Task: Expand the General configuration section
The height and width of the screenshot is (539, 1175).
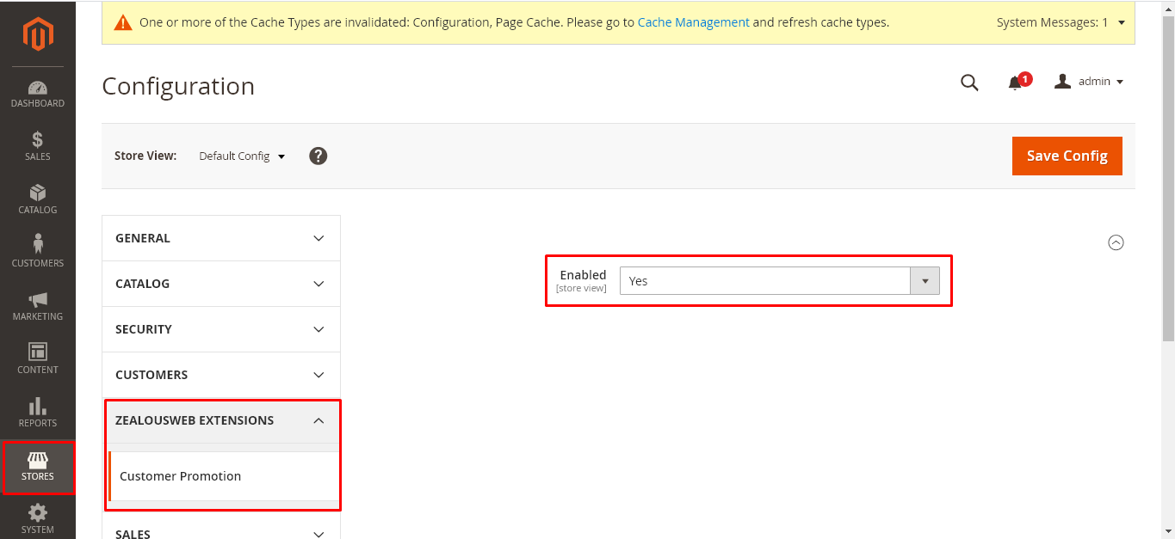Action: tap(221, 238)
